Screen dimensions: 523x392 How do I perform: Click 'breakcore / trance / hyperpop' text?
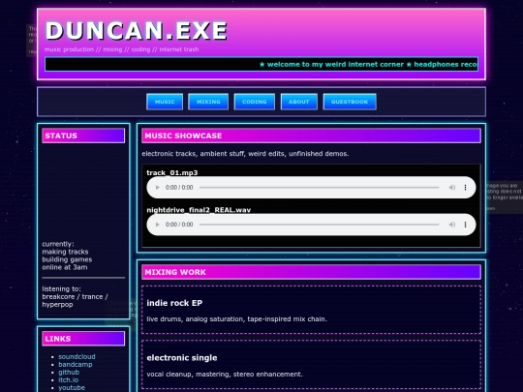(75, 300)
